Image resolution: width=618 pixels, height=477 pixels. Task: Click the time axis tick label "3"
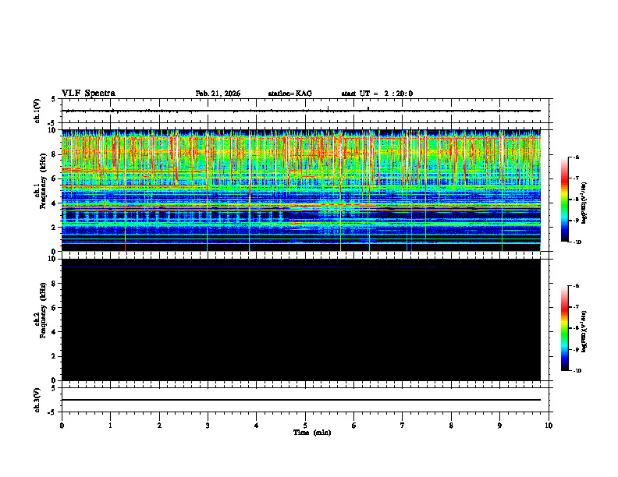point(208,426)
